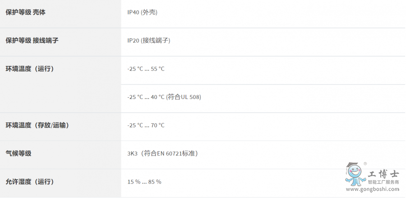Click the -25 °C ... 70 °C value
Viewport: 406px width, 198px height.
point(146,125)
